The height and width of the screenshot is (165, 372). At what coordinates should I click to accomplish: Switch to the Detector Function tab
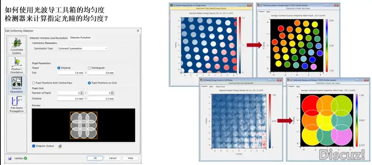[x=80, y=38]
